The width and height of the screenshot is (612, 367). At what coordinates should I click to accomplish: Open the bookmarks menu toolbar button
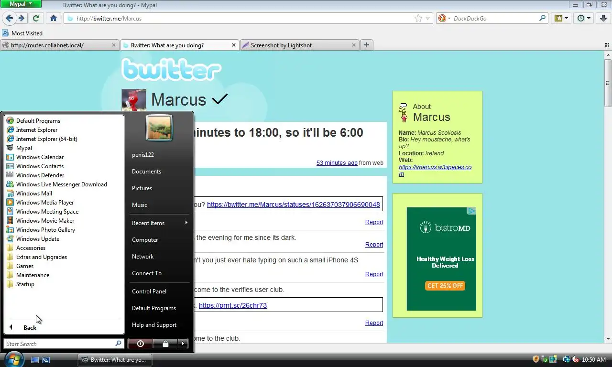pyautogui.click(x=561, y=18)
